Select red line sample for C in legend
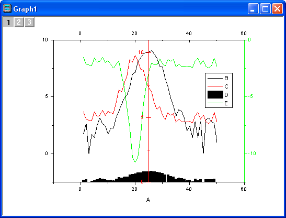The width and height of the screenshot is (286, 218). [x=215, y=86]
